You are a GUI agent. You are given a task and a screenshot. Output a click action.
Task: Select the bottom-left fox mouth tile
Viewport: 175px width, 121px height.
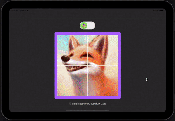[72, 81]
